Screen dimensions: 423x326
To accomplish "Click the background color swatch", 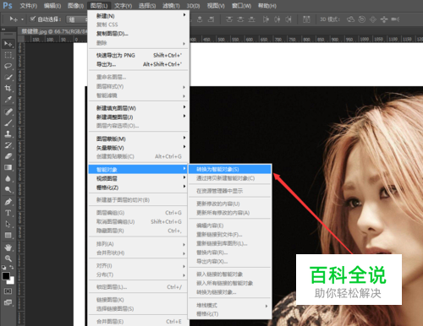I will (12, 281).
